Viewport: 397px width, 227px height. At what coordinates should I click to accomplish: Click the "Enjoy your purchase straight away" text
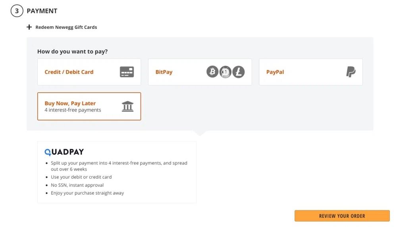tap(87, 193)
